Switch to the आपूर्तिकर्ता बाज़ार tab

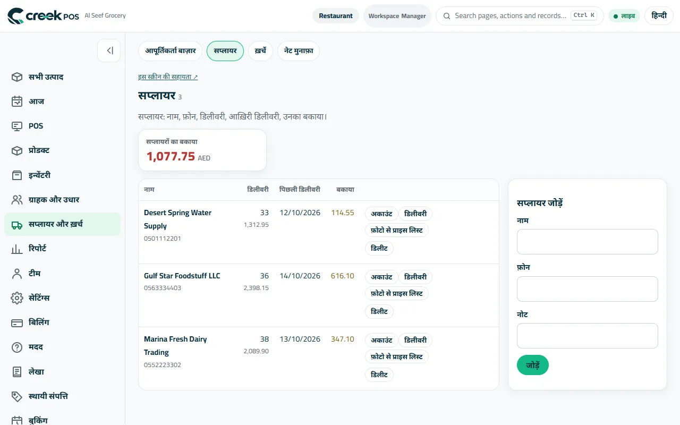(x=171, y=51)
